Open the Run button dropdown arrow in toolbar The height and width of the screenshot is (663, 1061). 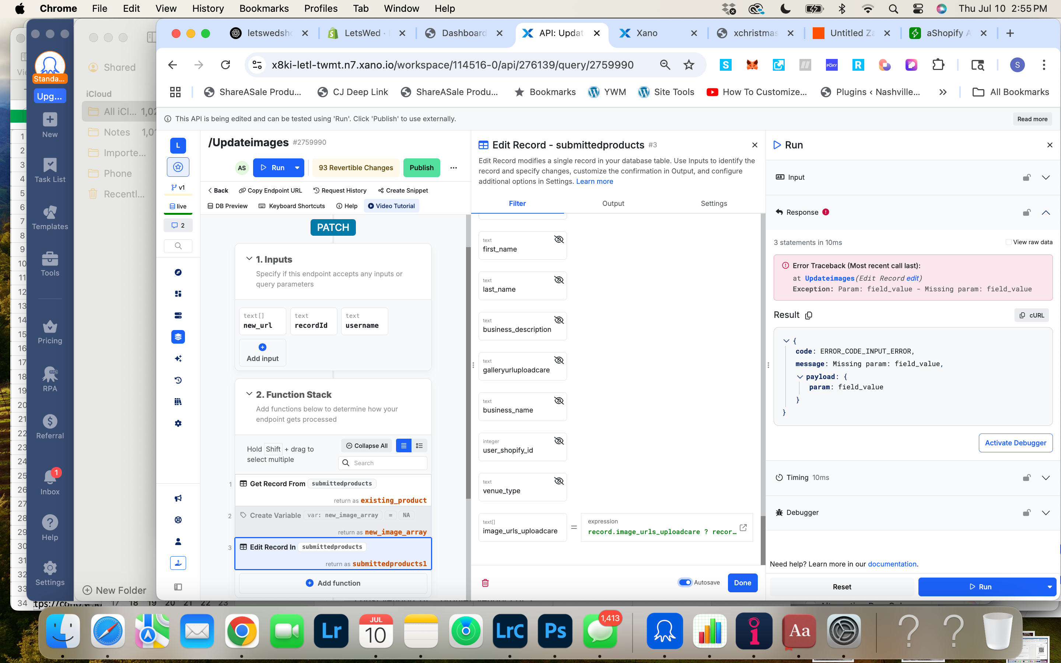click(297, 168)
